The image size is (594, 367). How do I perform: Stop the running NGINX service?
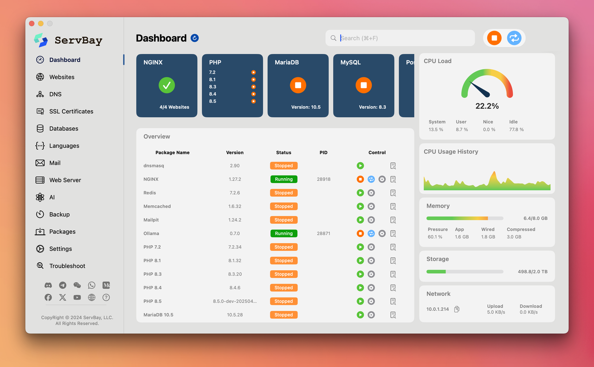pyautogui.click(x=360, y=179)
